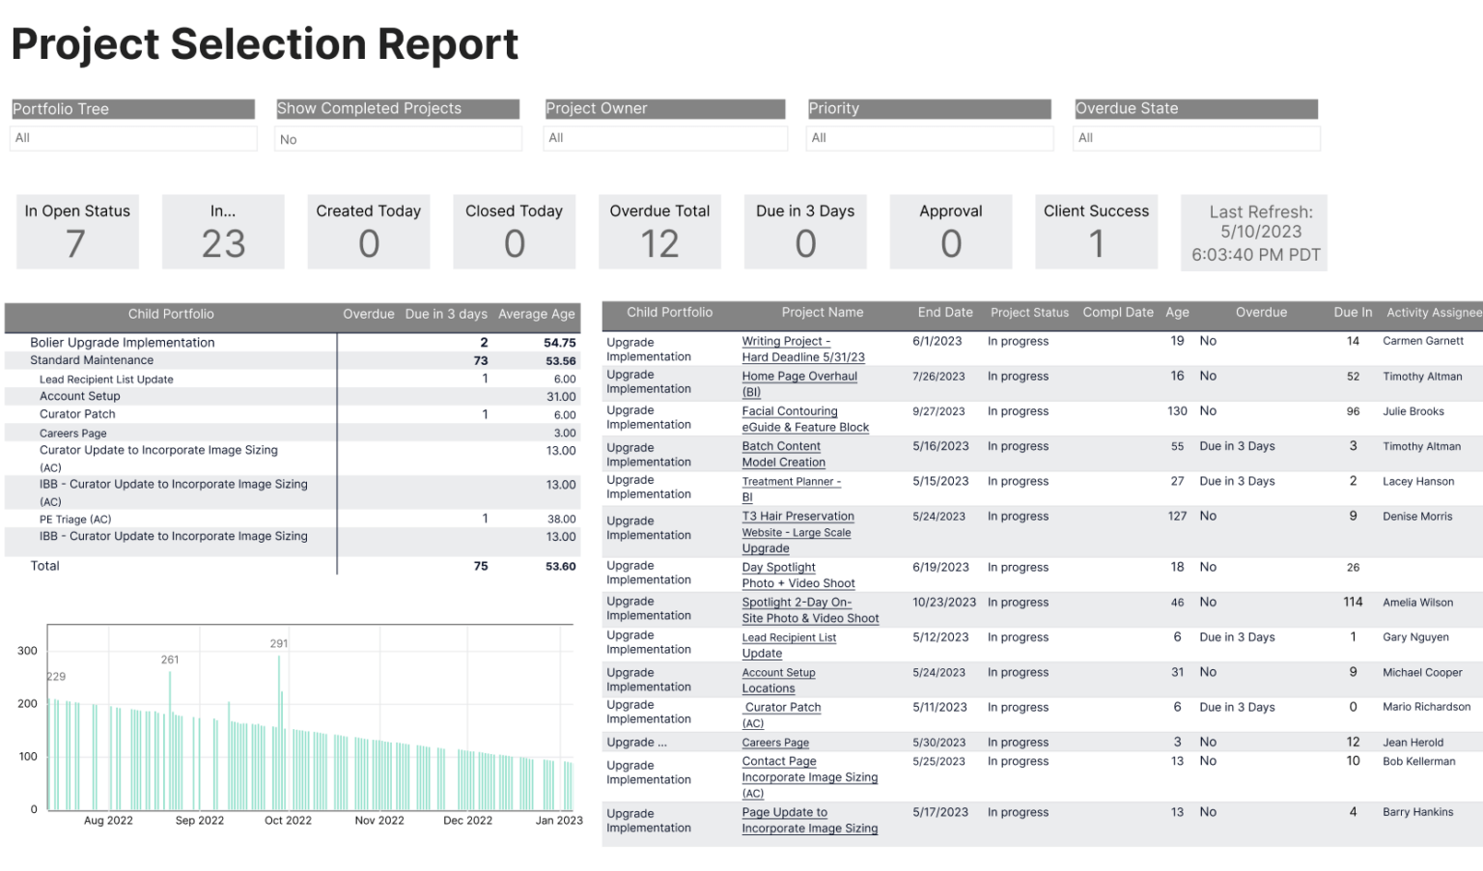Open the T3 Hair Preservation Website link
This screenshot has height=871, width=1483.
tap(797, 532)
